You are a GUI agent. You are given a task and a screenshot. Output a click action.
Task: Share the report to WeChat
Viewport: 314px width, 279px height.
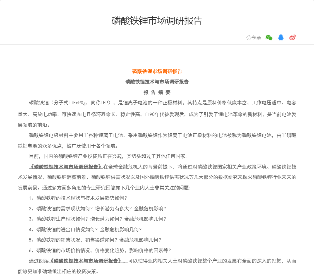pos(269,38)
